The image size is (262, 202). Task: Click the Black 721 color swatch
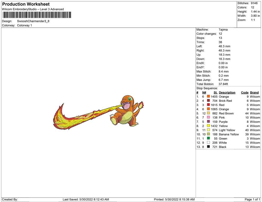208,147
